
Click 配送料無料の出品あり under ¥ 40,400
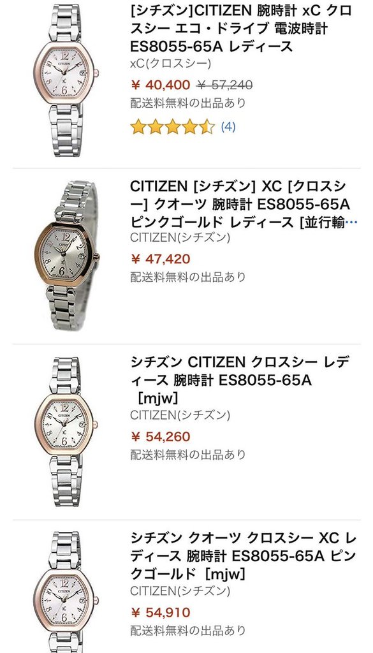[x=188, y=103]
